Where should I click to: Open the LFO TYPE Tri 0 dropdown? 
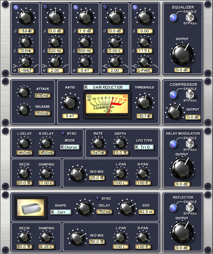pyautogui.click(x=144, y=147)
